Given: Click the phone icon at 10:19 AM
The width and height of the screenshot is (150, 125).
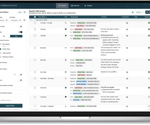Looking at the screenshot, I should pos(66,78).
